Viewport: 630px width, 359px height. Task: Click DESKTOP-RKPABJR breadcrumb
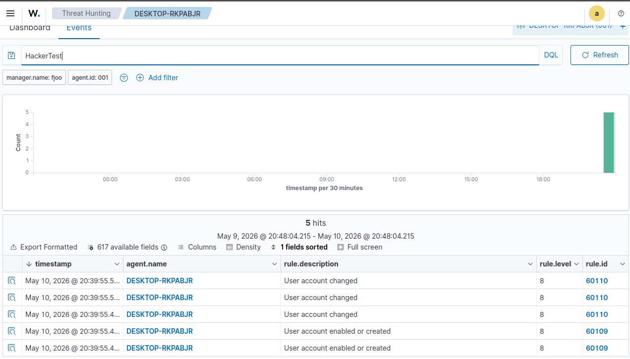point(168,13)
